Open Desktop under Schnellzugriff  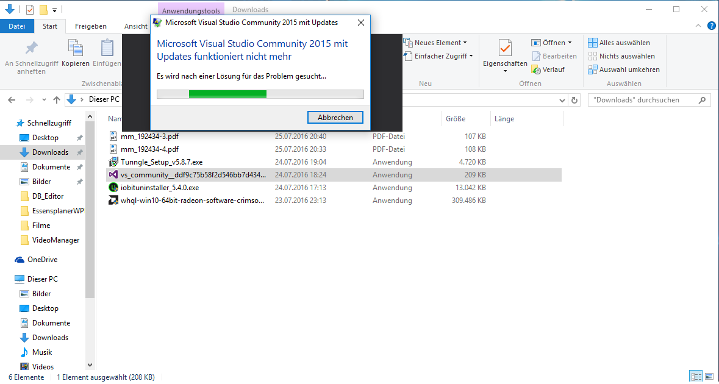point(45,138)
